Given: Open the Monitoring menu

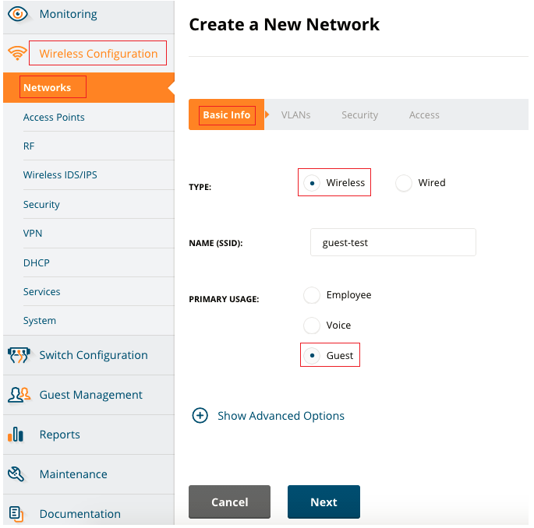Looking at the screenshot, I should point(68,14).
